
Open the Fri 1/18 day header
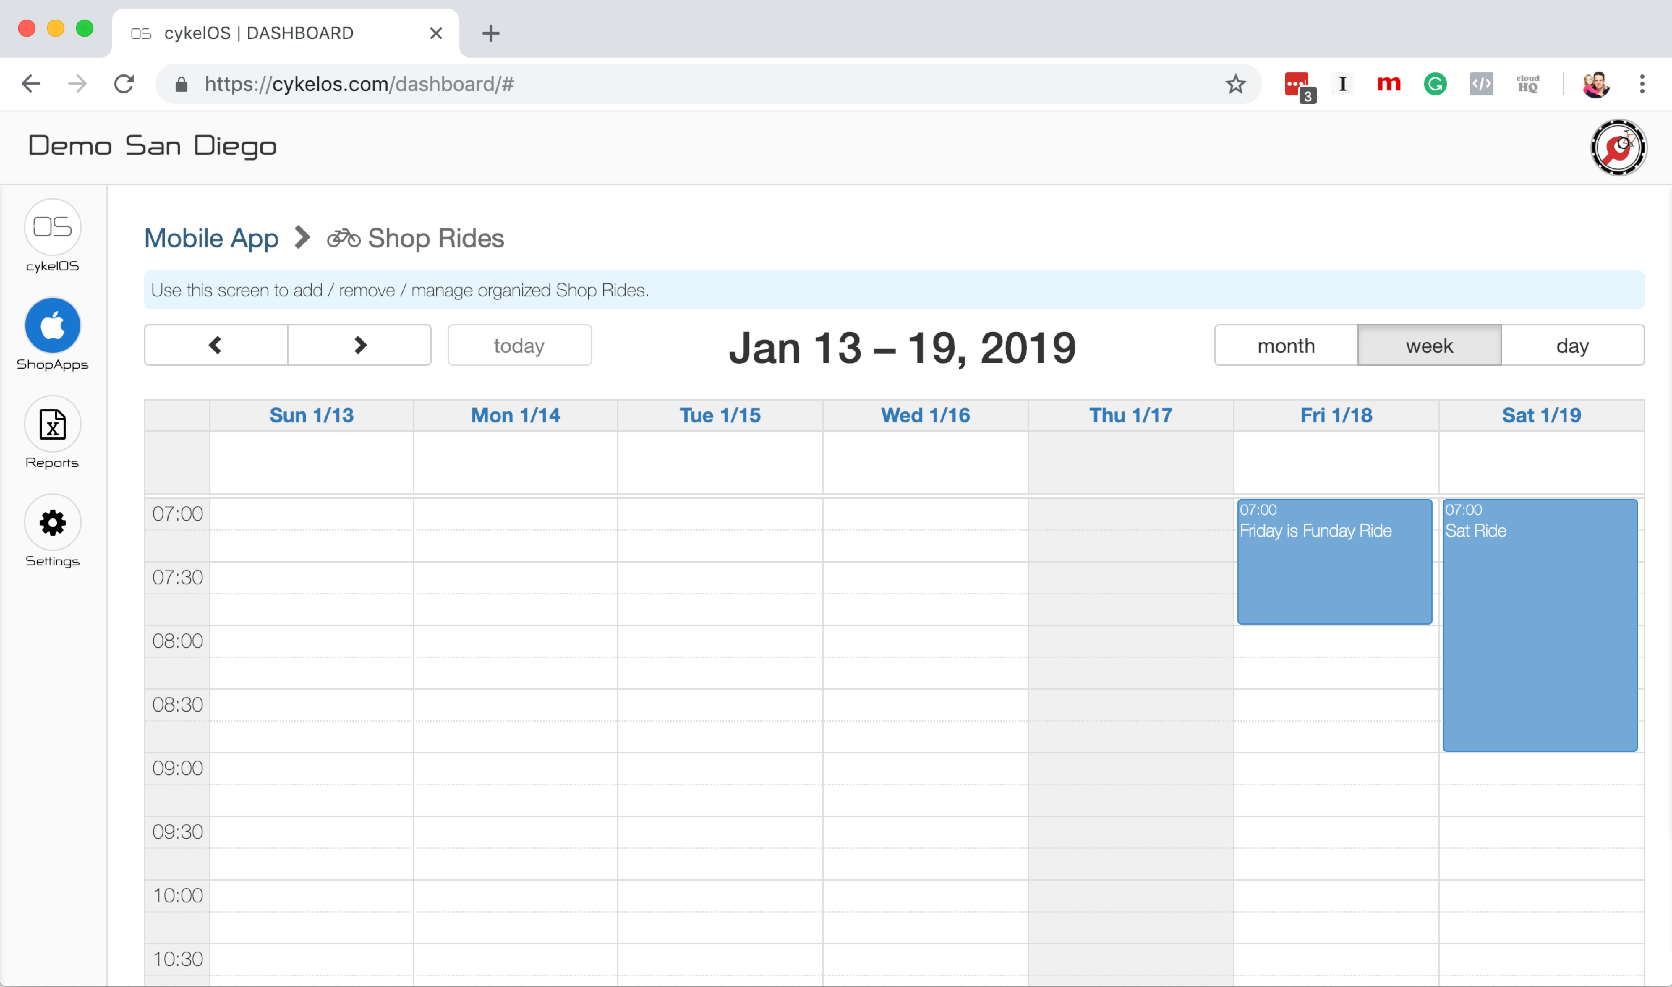[x=1336, y=415]
